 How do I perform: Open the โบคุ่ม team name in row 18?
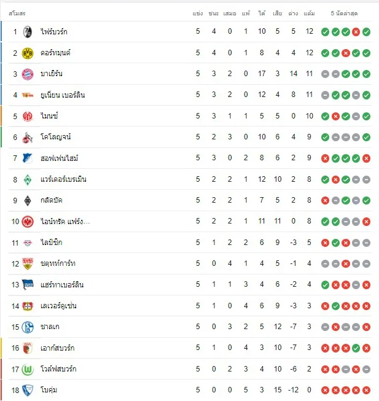(x=49, y=390)
